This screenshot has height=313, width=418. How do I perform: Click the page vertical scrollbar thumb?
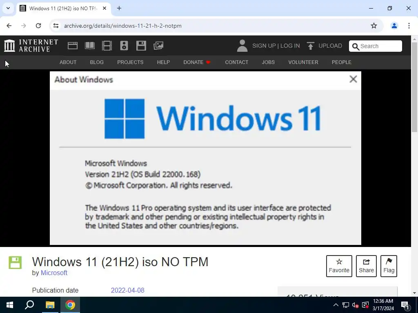(x=415, y=86)
